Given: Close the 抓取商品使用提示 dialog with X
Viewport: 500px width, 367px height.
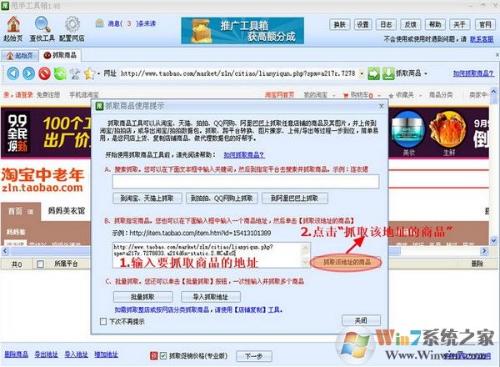Looking at the screenshot, I should point(381,106).
